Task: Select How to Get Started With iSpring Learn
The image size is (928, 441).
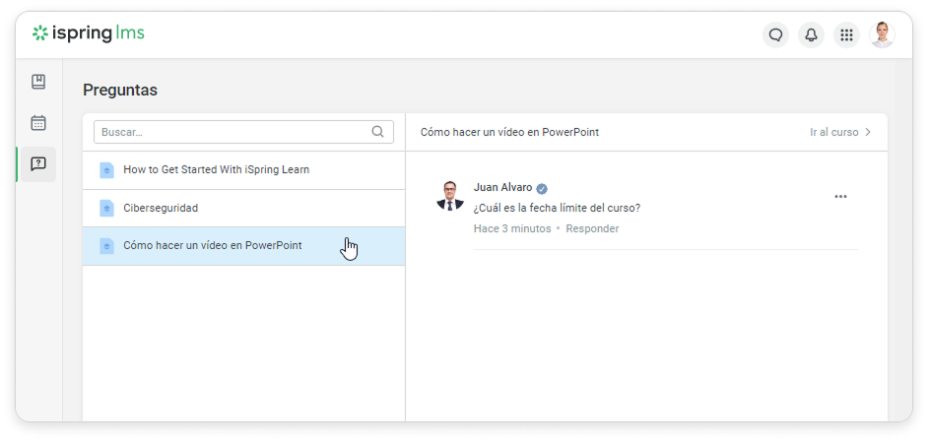Action: 216,169
